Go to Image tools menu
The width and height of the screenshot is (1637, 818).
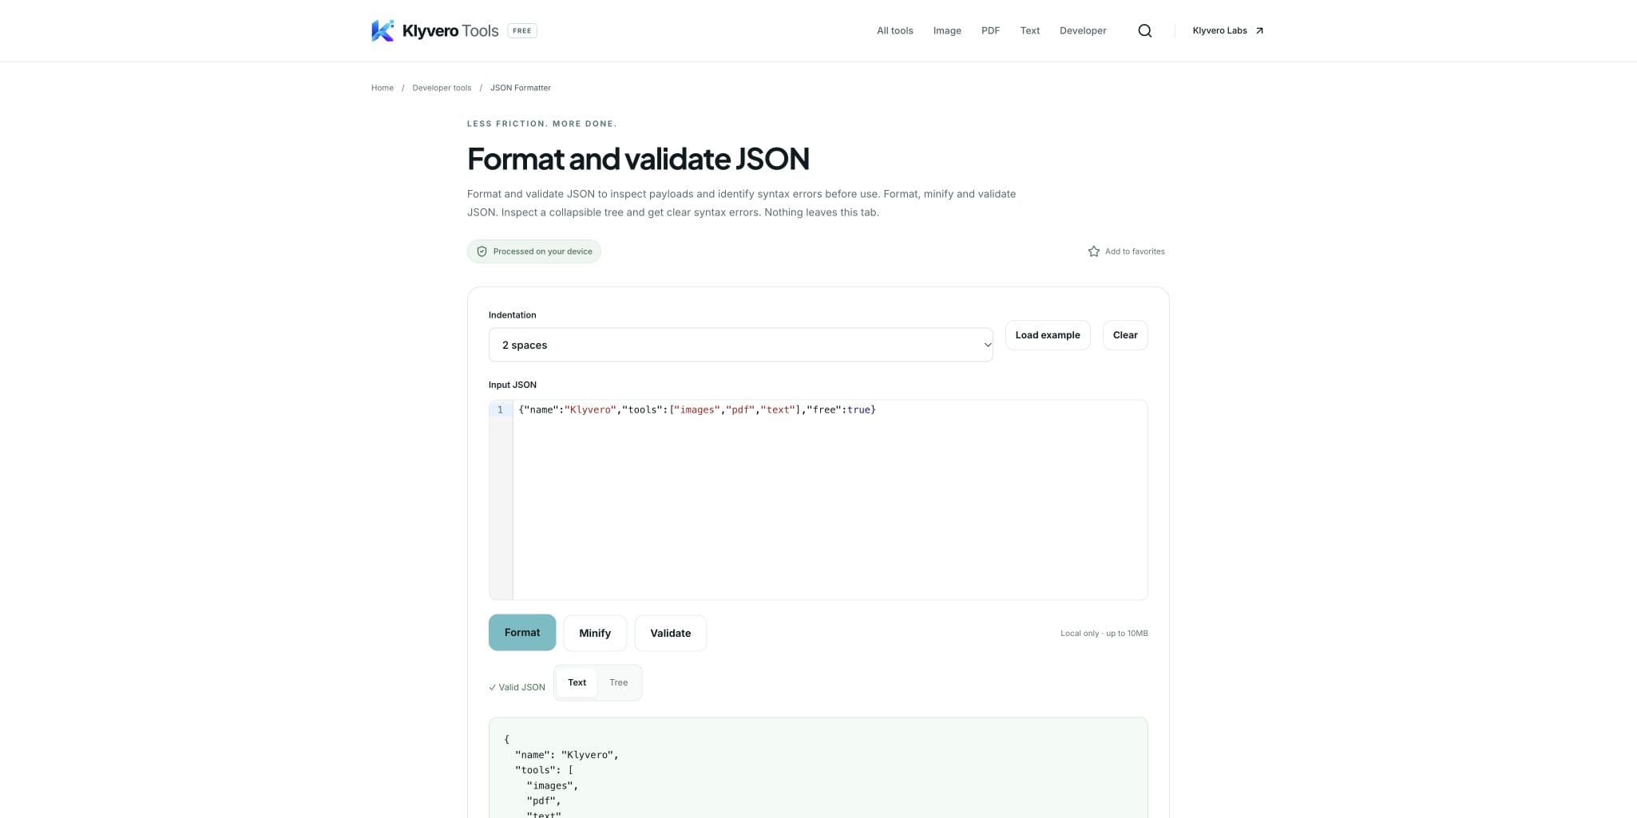coord(947,30)
